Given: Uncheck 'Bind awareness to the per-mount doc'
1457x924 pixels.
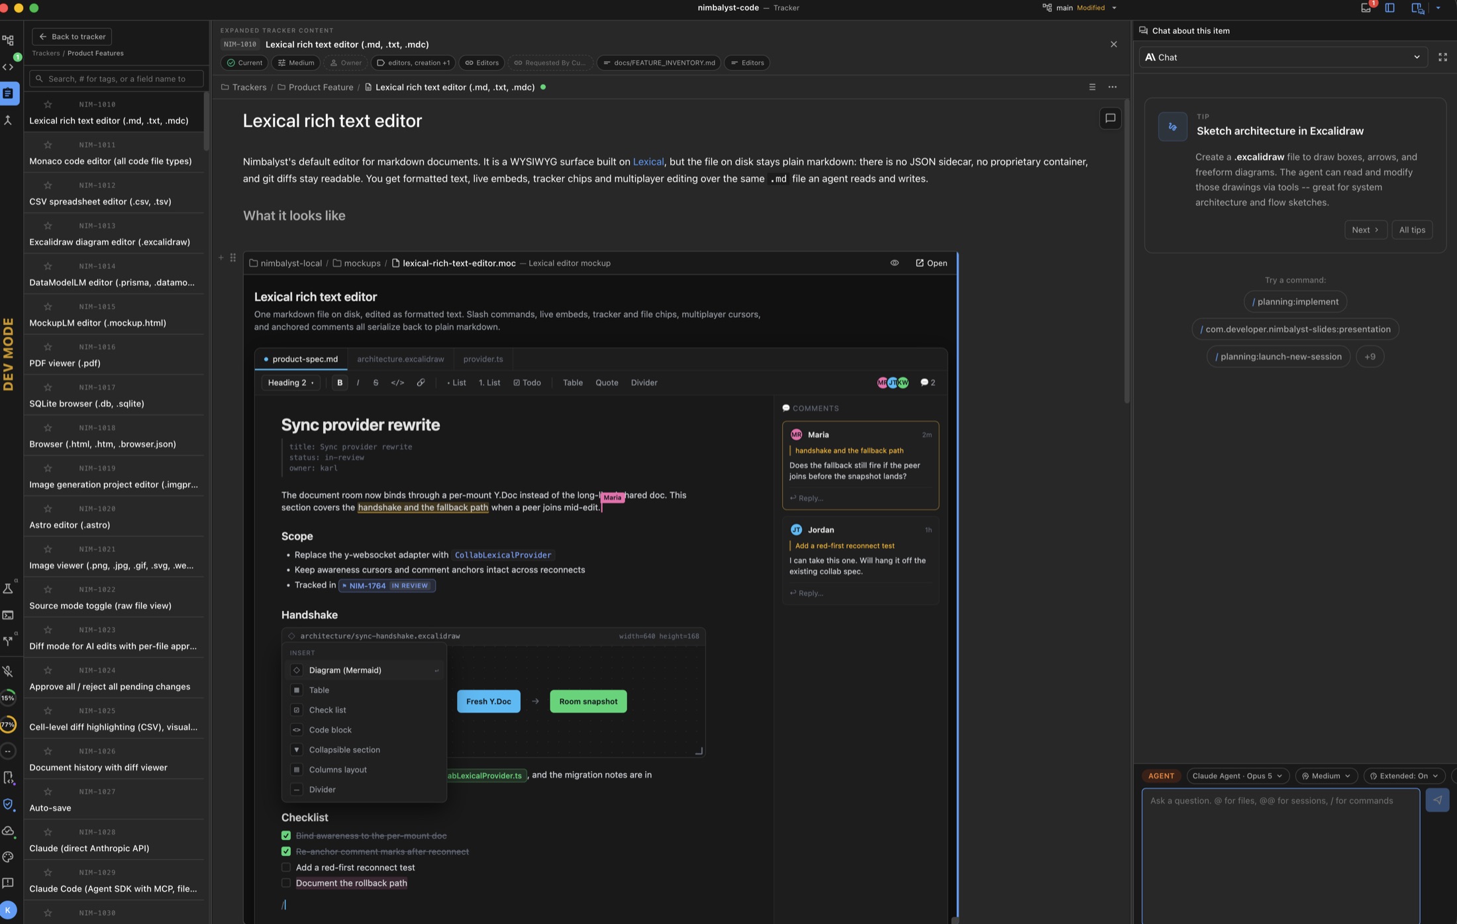Looking at the screenshot, I should click(x=286, y=836).
